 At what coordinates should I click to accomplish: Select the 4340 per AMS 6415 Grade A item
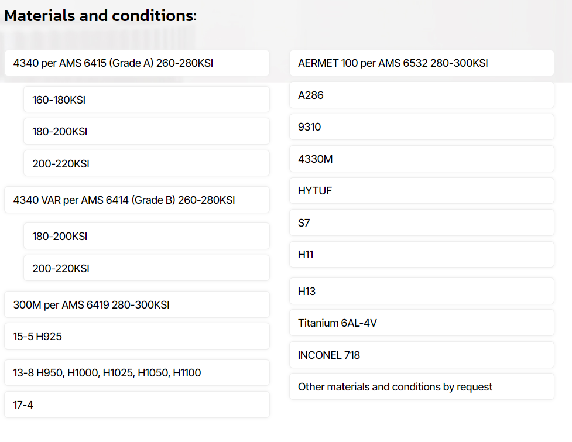tap(136, 63)
